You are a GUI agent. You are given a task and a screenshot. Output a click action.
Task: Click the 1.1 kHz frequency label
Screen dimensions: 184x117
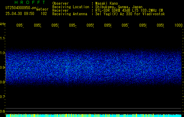3,38
